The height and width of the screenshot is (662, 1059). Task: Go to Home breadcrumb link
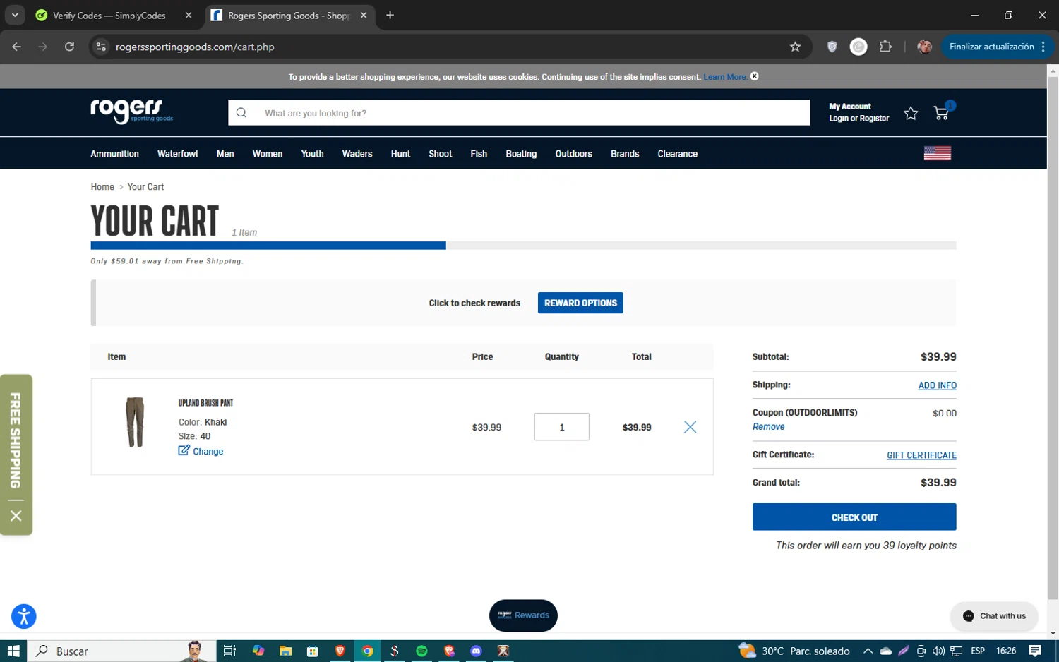(102, 187)
